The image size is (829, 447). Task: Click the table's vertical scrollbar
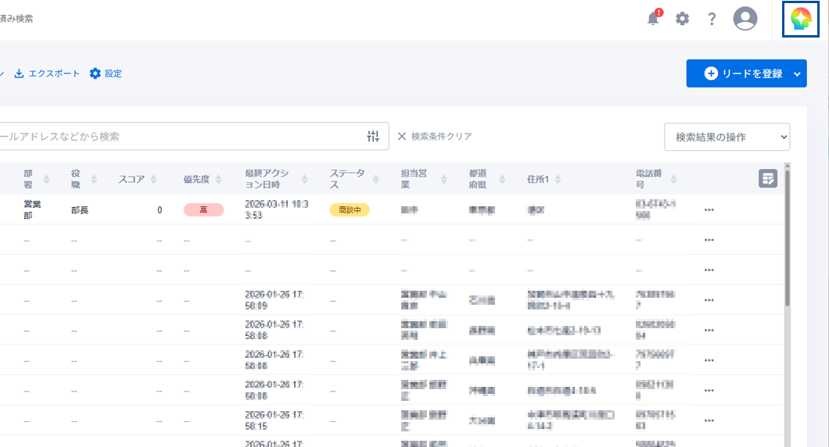click(x=785, y=234)
